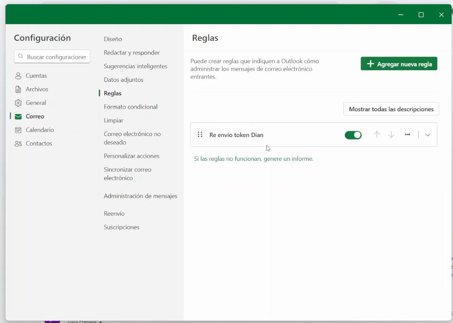Disable the Re envío token Dian rule toggle

353,135
